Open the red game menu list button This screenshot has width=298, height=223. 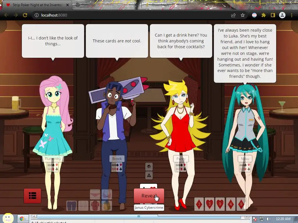(x=32, y=196)
